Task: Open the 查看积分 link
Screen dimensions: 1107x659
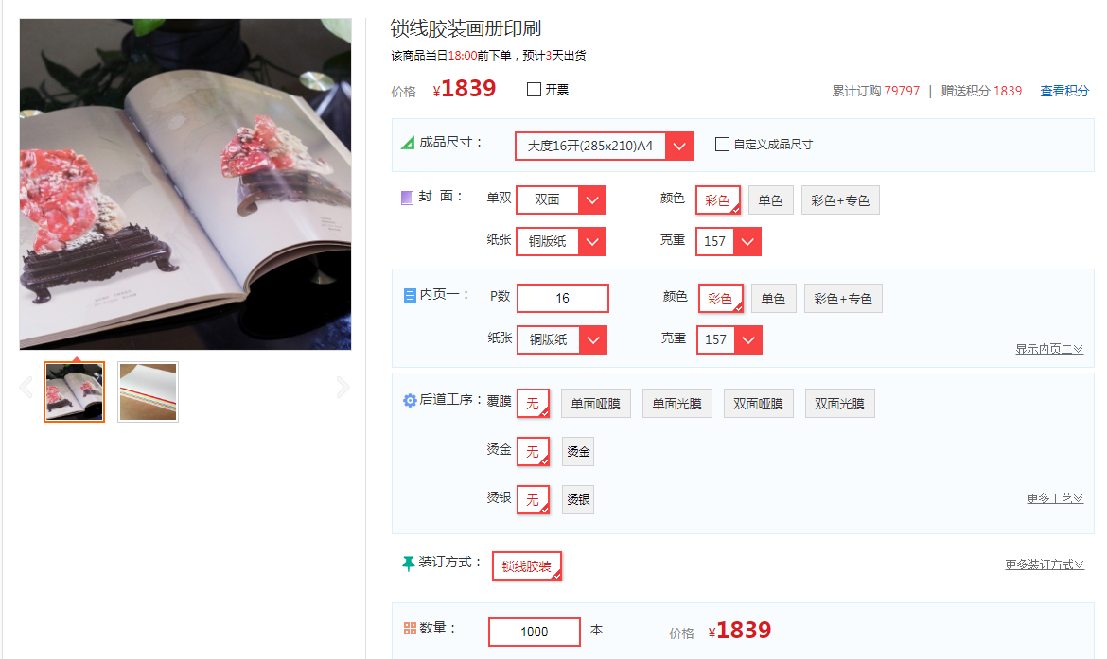Action: point(1063,91)
